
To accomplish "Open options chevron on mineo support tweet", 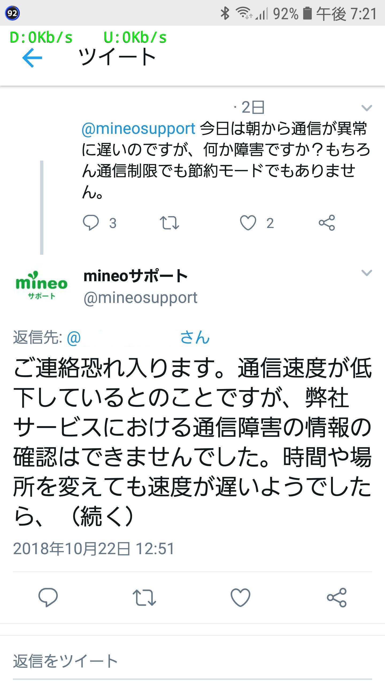I will click(x=367, y=273).
